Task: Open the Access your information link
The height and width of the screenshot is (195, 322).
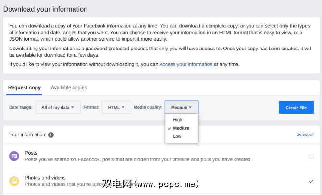Action: [x=186, y=64]
